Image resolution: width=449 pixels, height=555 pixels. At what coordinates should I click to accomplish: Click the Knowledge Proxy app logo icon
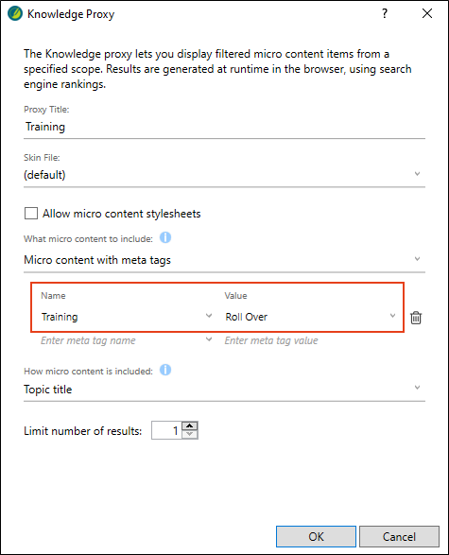[15, 14]
